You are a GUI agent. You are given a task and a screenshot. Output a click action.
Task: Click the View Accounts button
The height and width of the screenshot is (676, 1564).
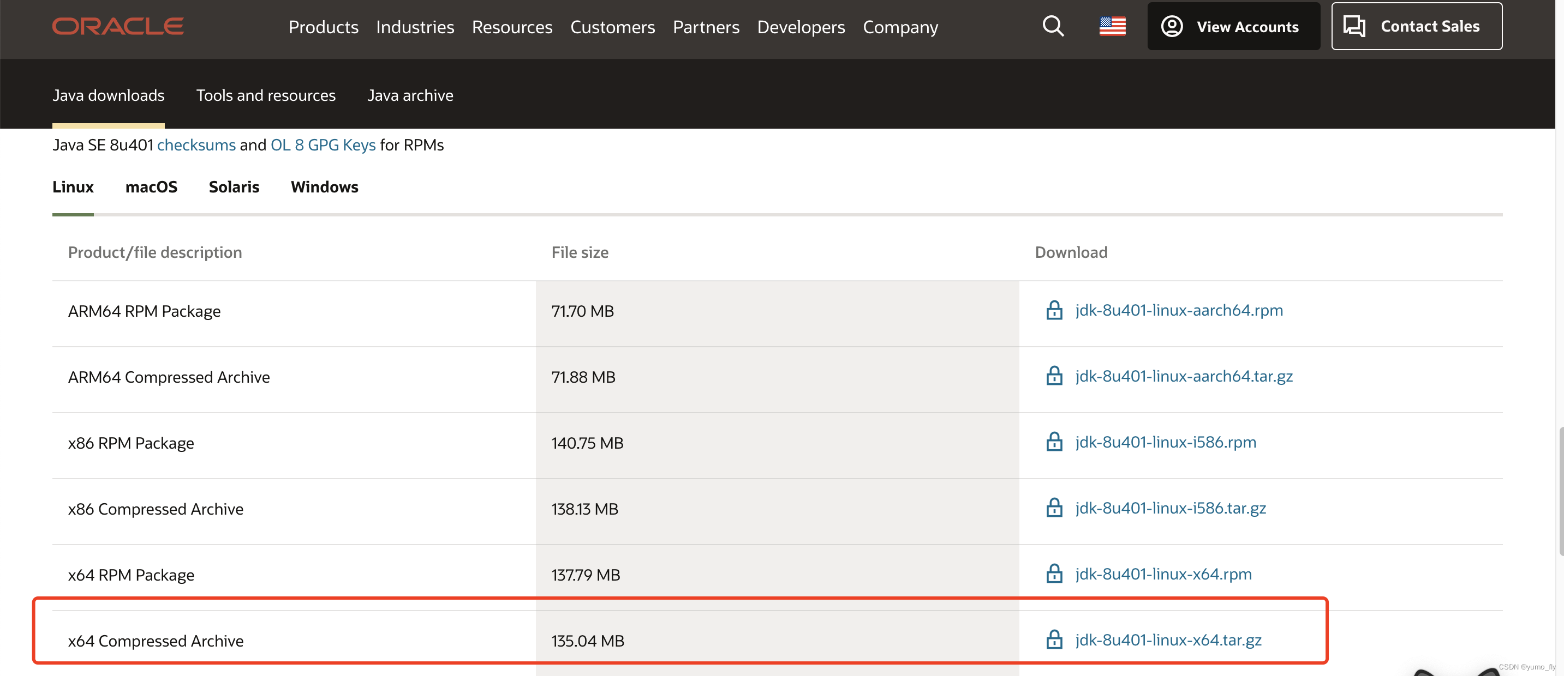(x=1233, y=26)
